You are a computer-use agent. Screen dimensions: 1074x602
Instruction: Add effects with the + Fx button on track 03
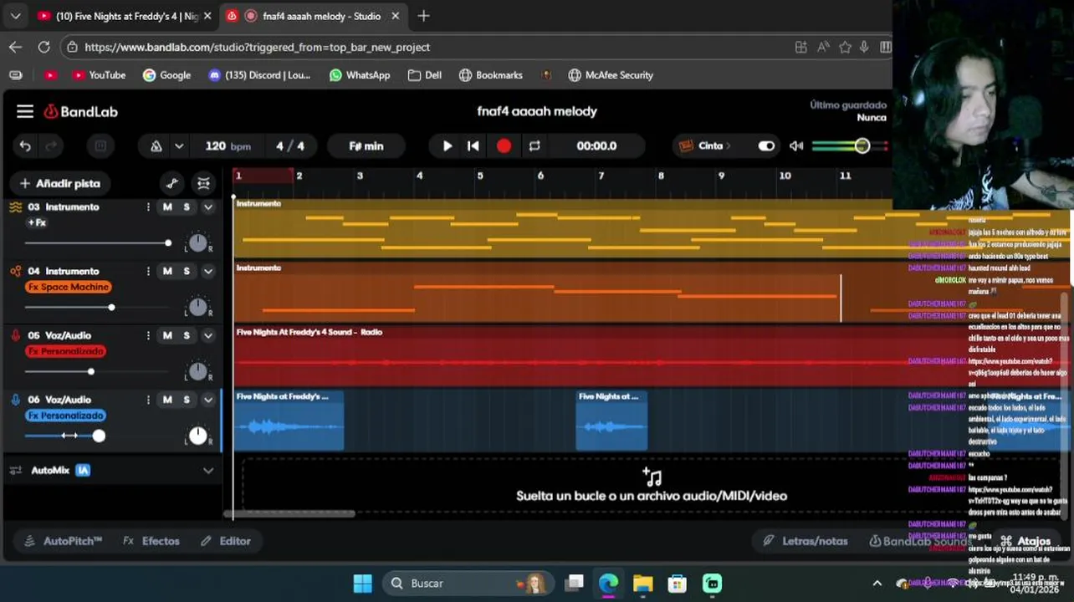[x=37, y=222]
